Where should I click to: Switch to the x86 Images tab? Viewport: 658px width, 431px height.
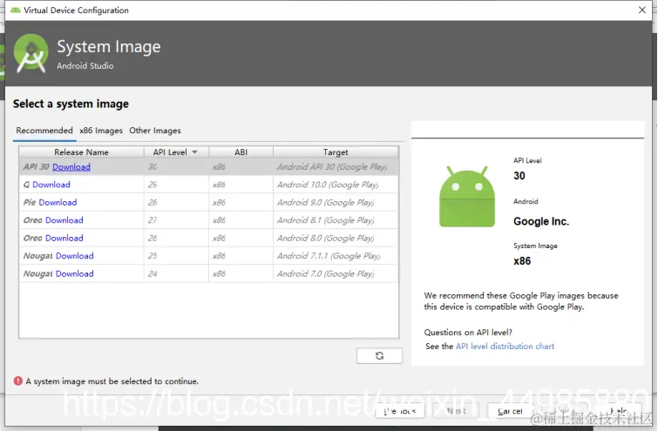pyautogui.click(x=101, y=131)
